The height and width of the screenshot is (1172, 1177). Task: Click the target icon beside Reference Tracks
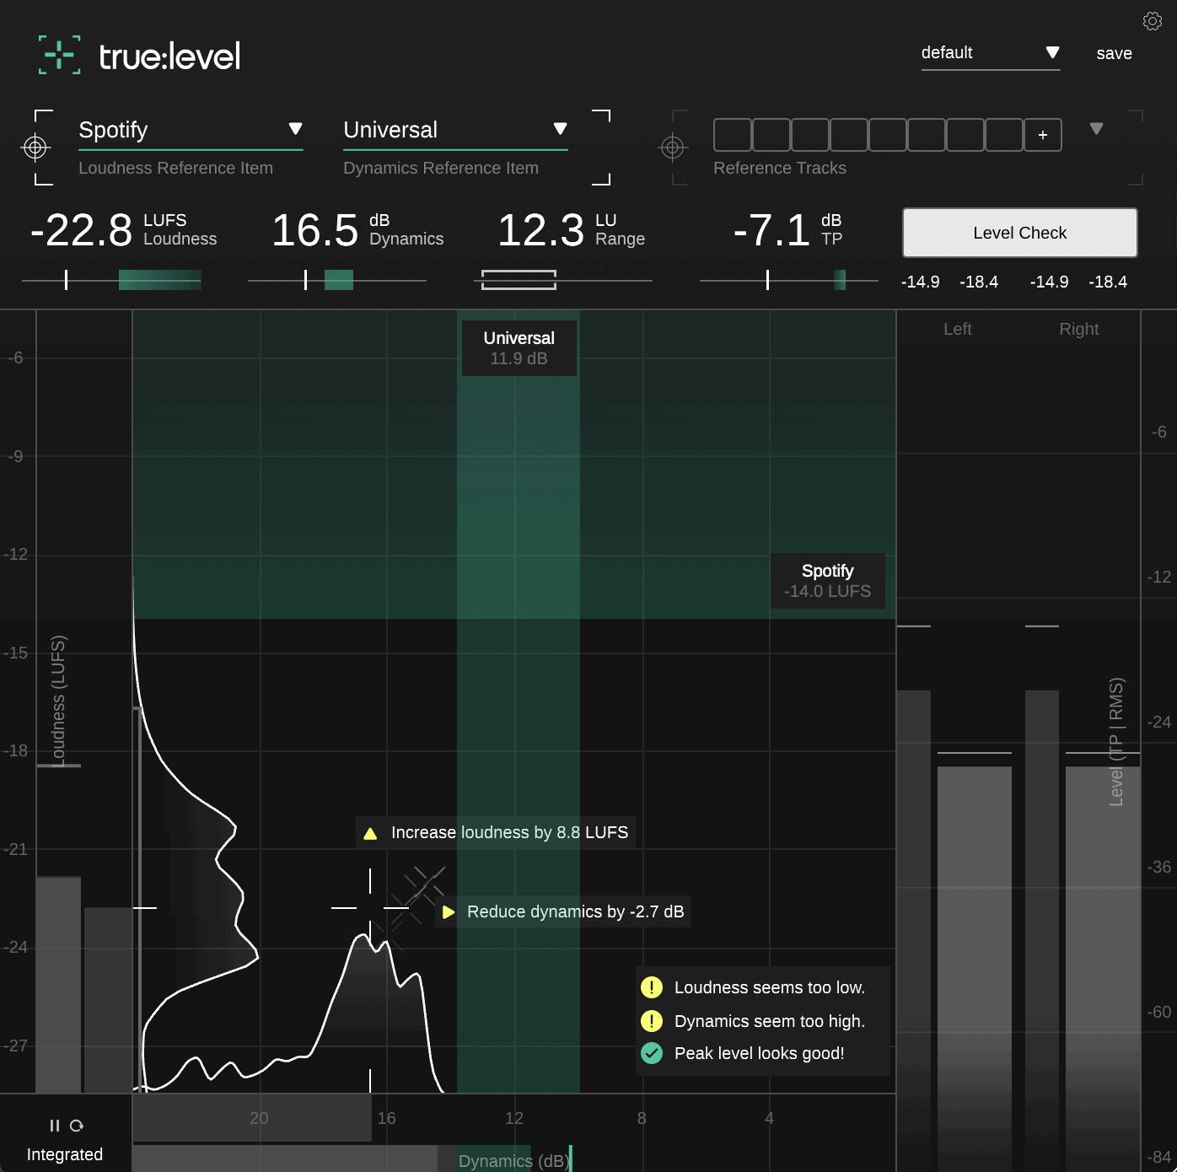point(673,148)
